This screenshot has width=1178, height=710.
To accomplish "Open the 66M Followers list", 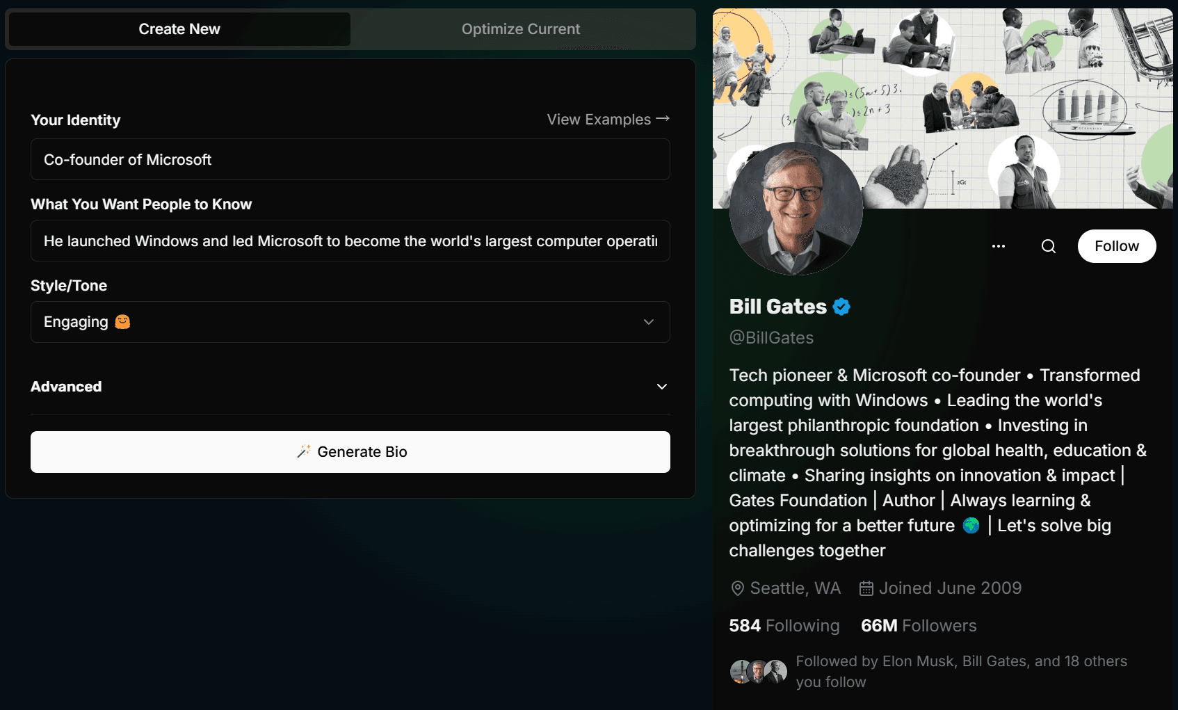I will coord(919,626).
